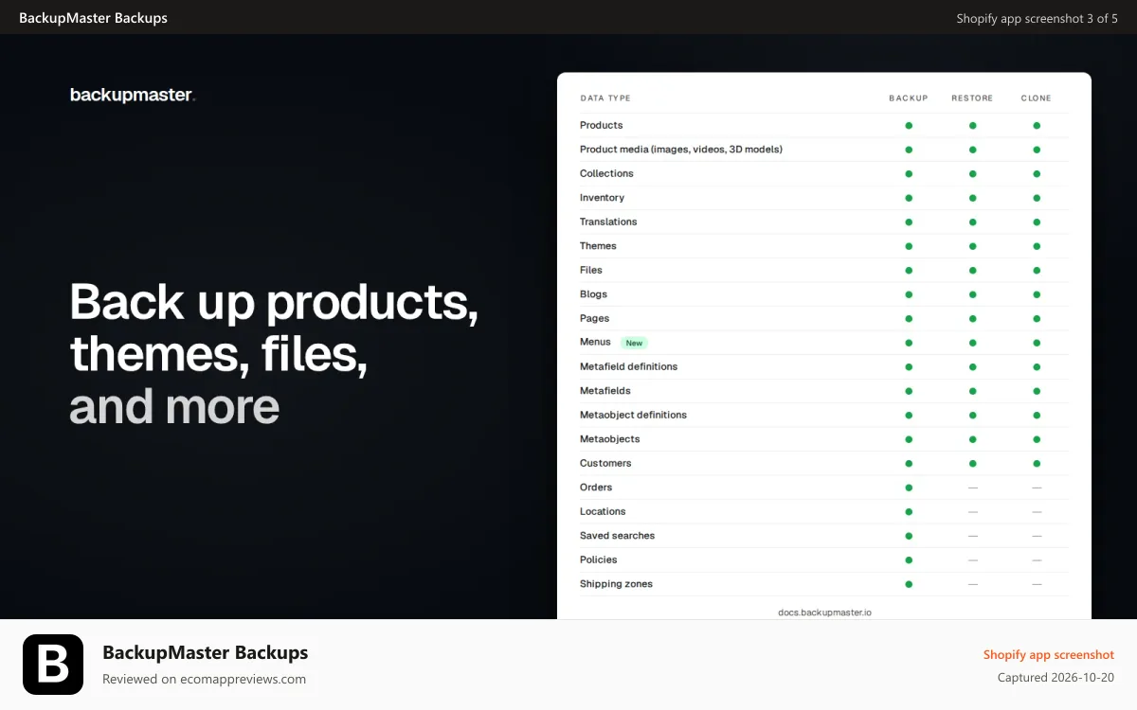Click the Restore dot in the Customers row

click(x=972, y=463)
